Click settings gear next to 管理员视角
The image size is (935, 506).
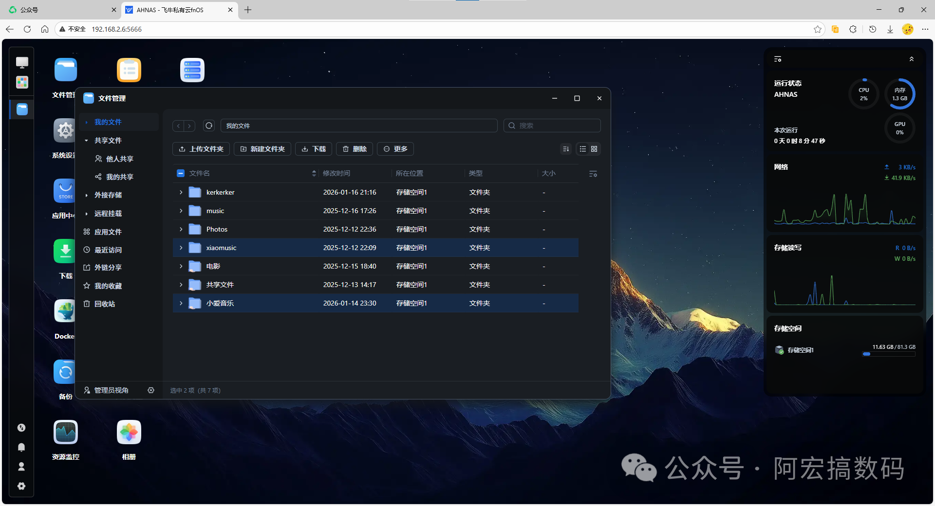click(x=151, y=390)
